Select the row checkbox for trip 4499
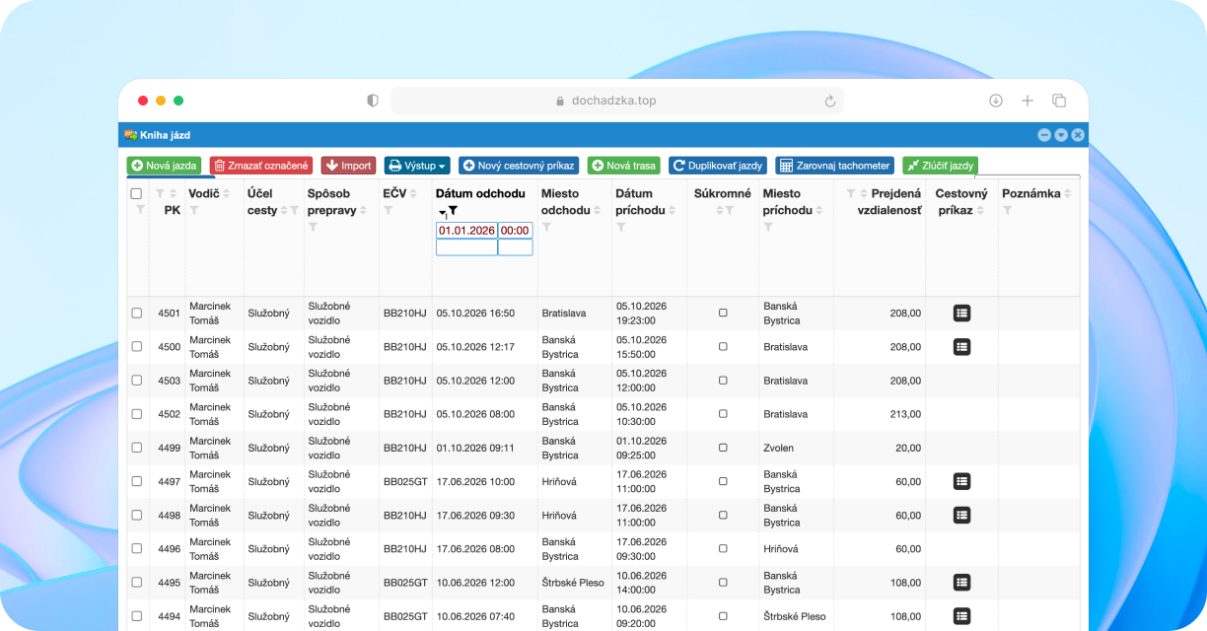 point(137,448)
